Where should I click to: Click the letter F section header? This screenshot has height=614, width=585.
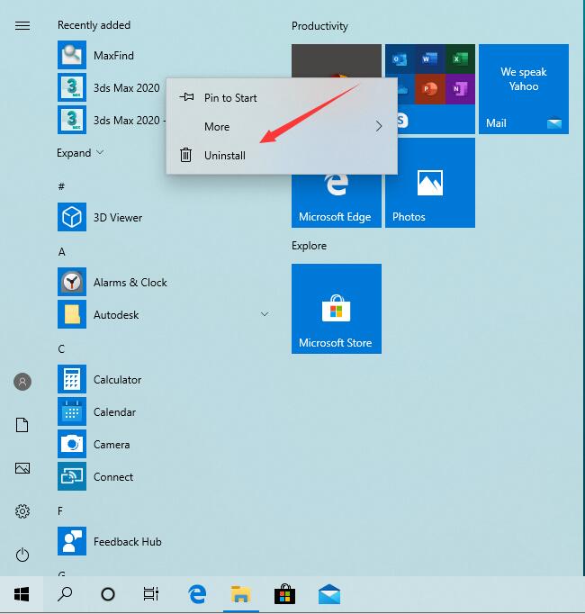pos(60,511)
